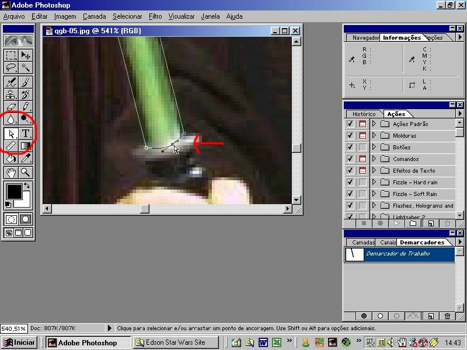The image size is (467, 350).
Task: Pick the Lasso tool
Action: (11, 68)
